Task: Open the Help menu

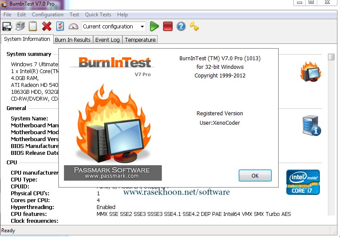Action: click(x=122, y=15)
